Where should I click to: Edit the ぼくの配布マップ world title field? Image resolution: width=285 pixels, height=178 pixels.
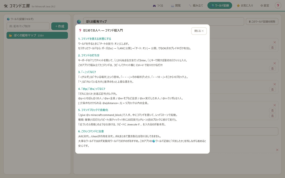click(x=164, y=21)
